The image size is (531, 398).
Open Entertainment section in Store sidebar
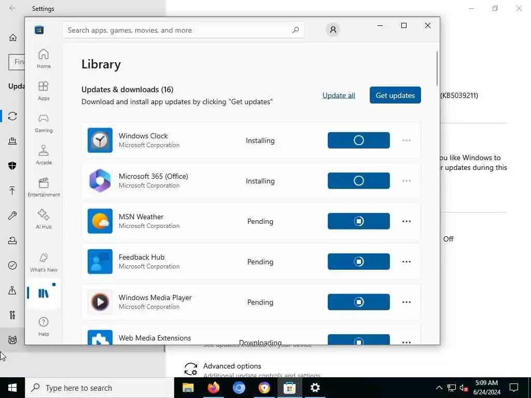(44, 187)
